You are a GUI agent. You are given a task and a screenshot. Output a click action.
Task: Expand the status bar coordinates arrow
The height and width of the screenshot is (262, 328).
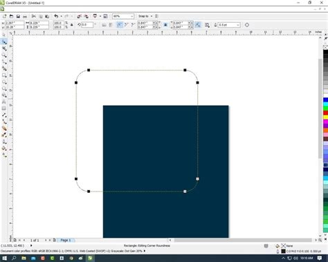pos(31,245)
